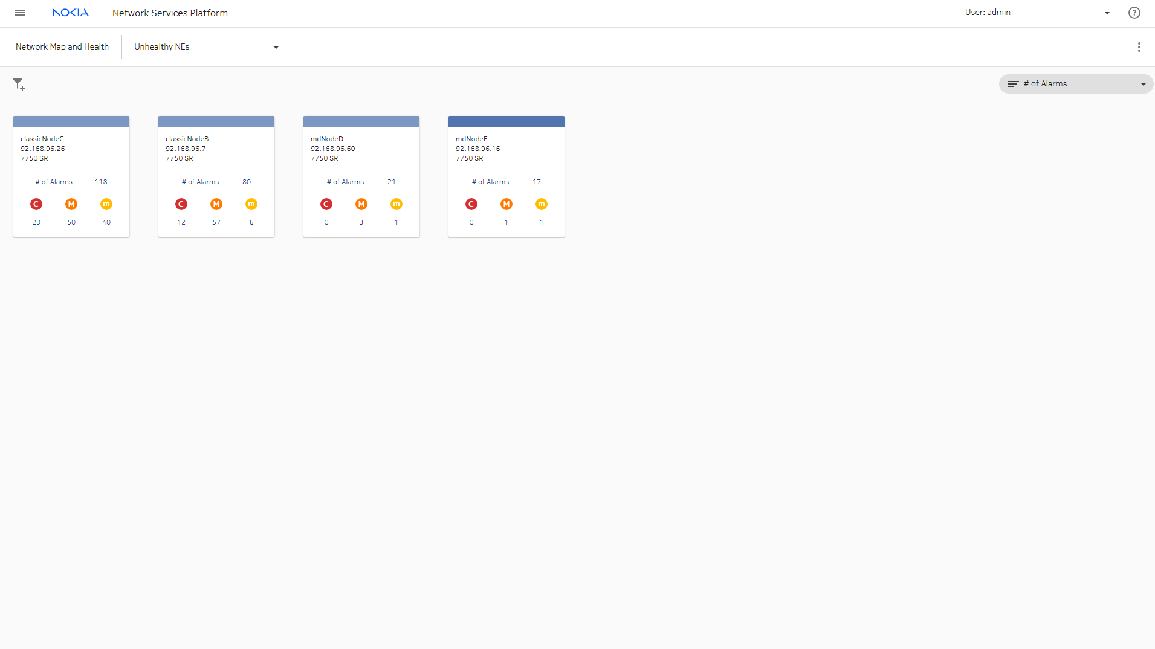This screenshot has height=649, width=1155.
Task: Click the # of Alarms link on classicNodeC
Action: [54, 182]
